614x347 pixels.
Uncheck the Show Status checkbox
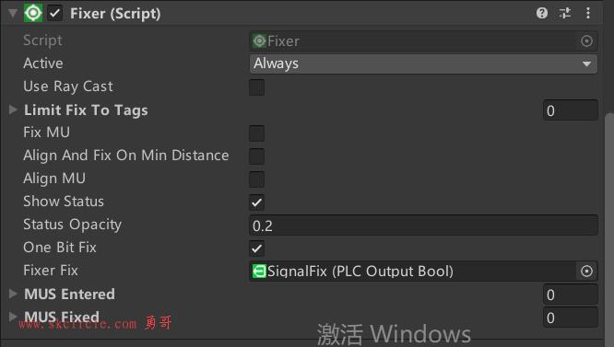point(256,202)
